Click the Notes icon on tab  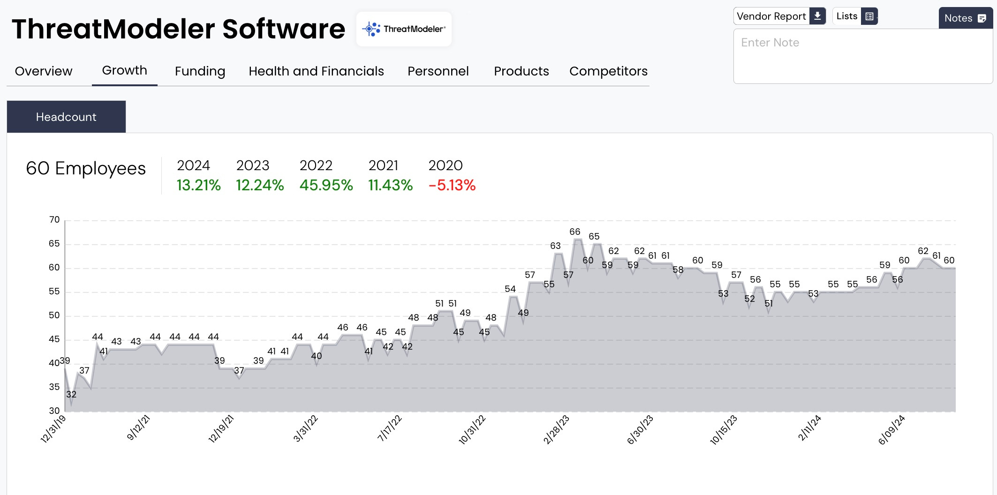(982, 18)
